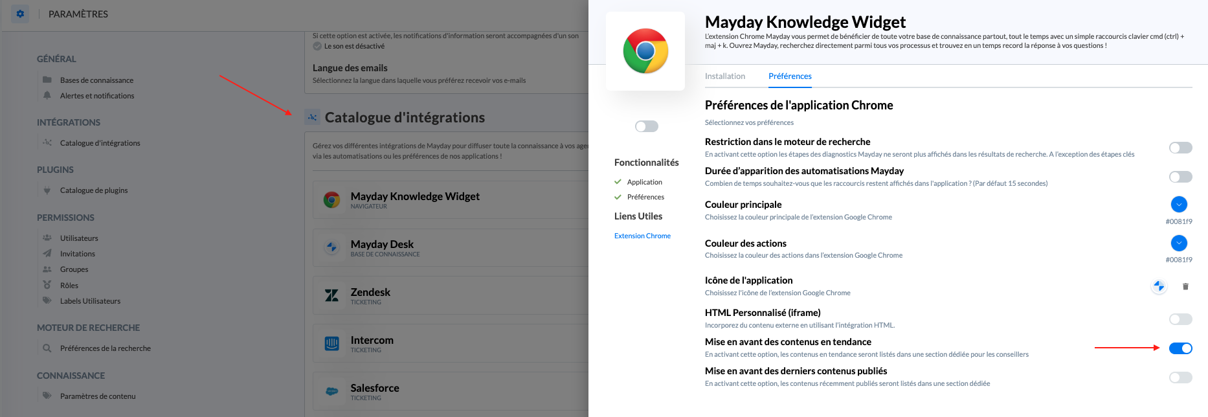Click the Zendesk integration logo icon
The image size is (1208, 417).
(331, 295)
